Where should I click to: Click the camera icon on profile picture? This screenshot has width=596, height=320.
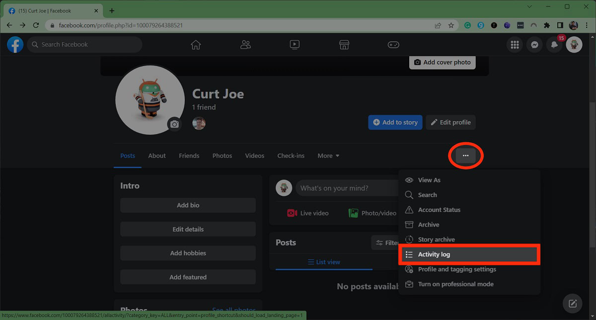pyautogui.click(x=174, y=124)
